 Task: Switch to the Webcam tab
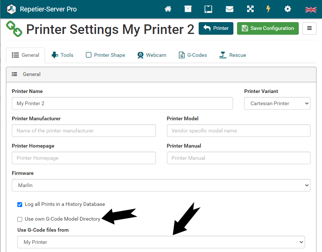click(152, 55)
